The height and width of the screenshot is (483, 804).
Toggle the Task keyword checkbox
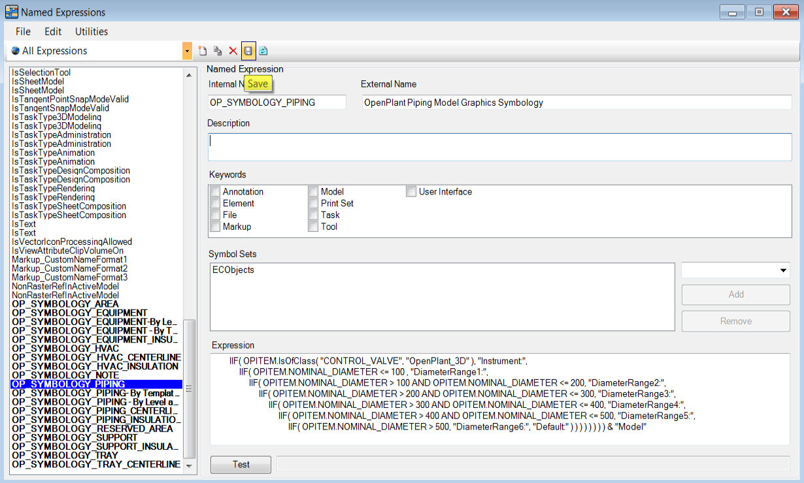pyautogui.click(x=313, y=215)
